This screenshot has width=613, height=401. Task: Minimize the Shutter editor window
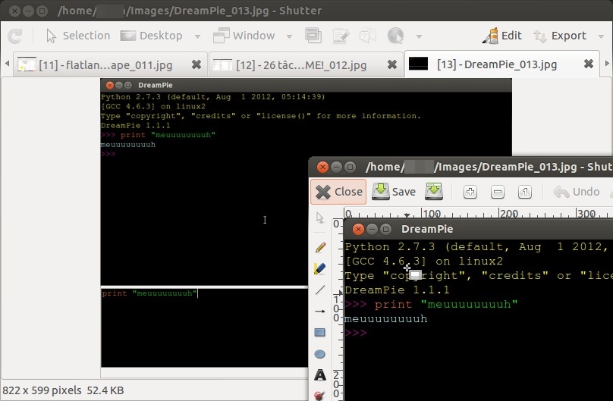click(x=336, y=167)
